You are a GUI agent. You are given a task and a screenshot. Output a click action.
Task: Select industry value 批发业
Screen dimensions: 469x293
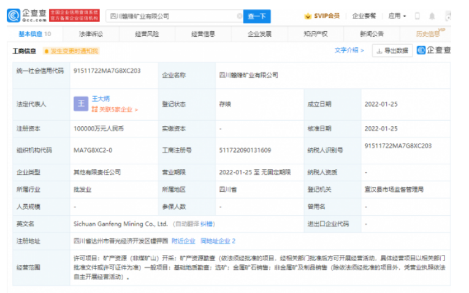tap(83, 189)
